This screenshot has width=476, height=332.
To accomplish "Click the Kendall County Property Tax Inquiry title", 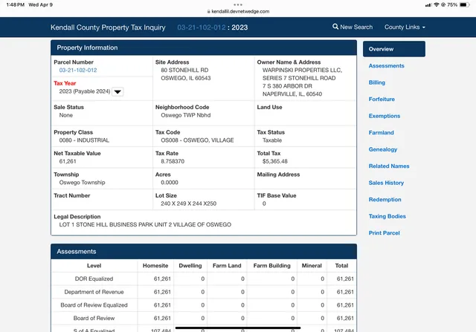I will tap(108, 27).
